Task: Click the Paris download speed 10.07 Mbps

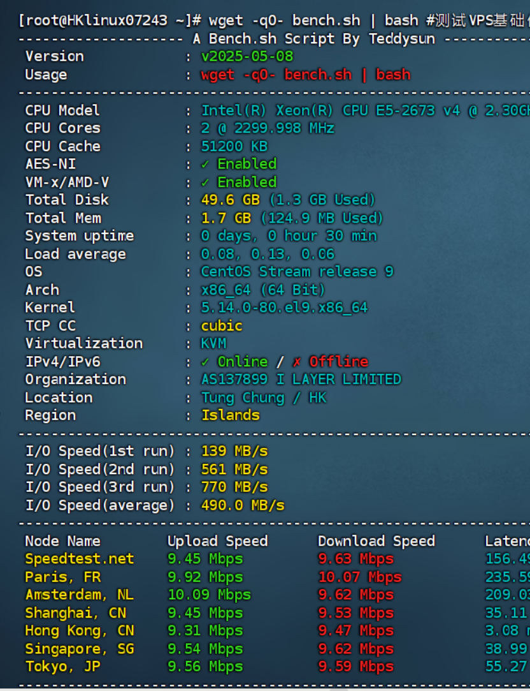Action: 359,577
